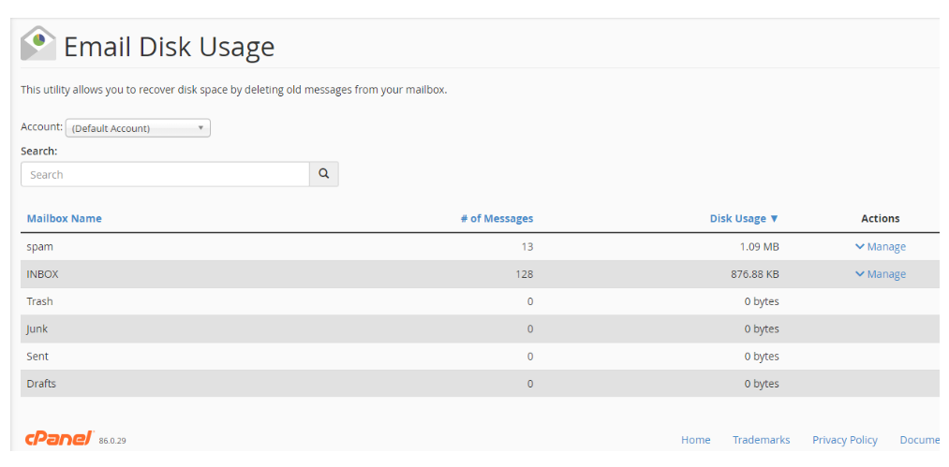Sort by # of Messages column

497,218
